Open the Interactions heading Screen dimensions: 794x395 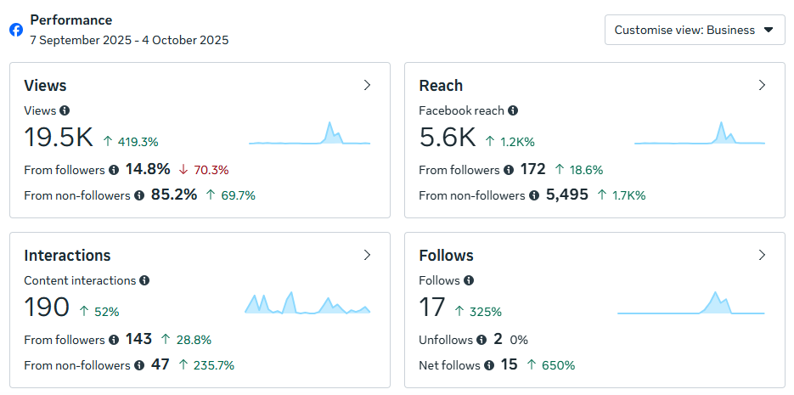pyautogui.click(x=67, y=255)
